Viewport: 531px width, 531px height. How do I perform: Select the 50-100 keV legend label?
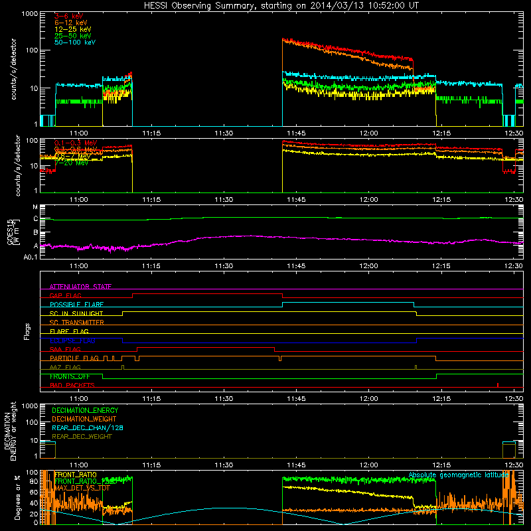(75, 42)
